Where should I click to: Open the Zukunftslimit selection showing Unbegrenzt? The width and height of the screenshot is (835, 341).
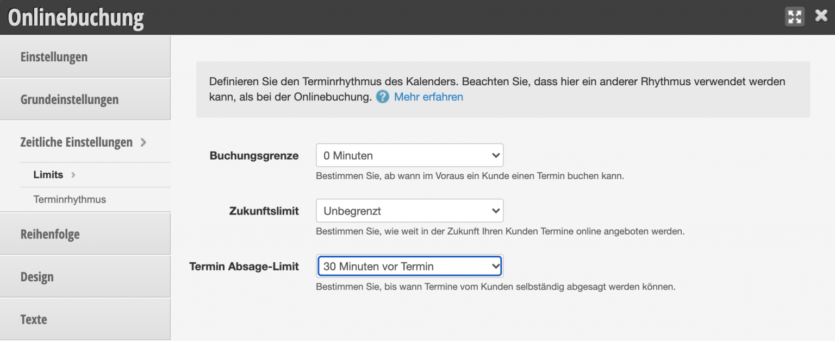409,211
